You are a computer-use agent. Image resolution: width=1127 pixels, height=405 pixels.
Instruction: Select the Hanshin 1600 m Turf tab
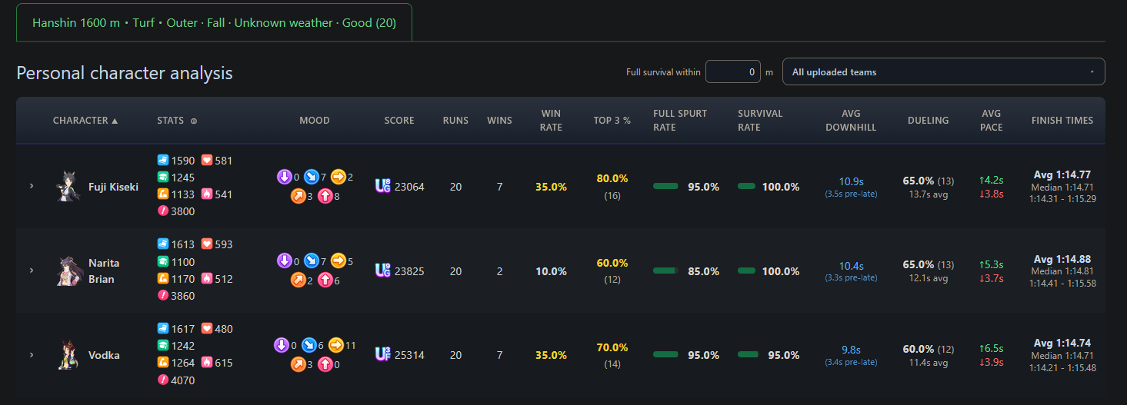pyautogui.click(x=214, y=23)
